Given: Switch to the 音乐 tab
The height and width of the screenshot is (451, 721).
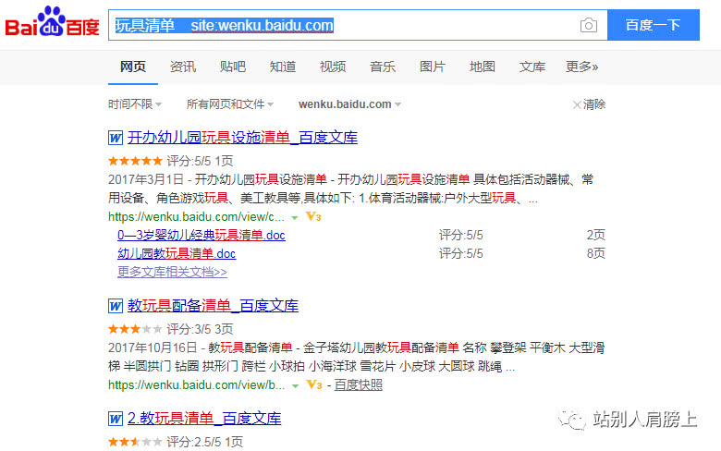Looking at the screenshot, I should [383, 67].
